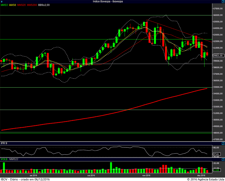Viewport: 225px width, 181px height.
Task: Select the MMS20 indicator label
Action: (x=22, y=5)
